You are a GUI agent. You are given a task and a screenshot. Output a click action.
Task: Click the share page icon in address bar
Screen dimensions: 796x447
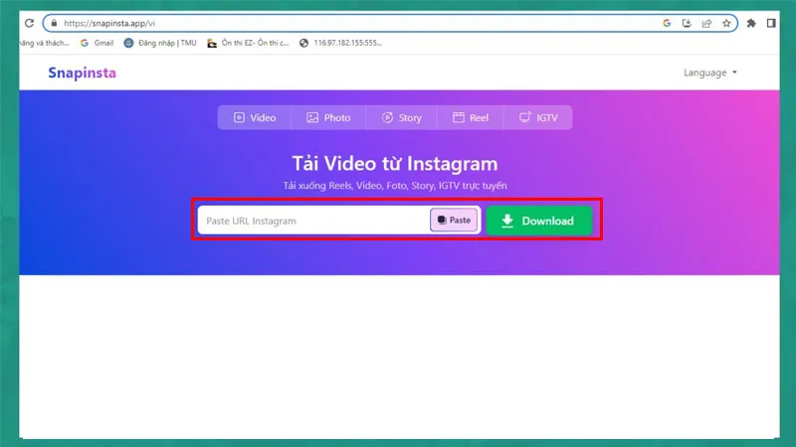pos(706,23)
